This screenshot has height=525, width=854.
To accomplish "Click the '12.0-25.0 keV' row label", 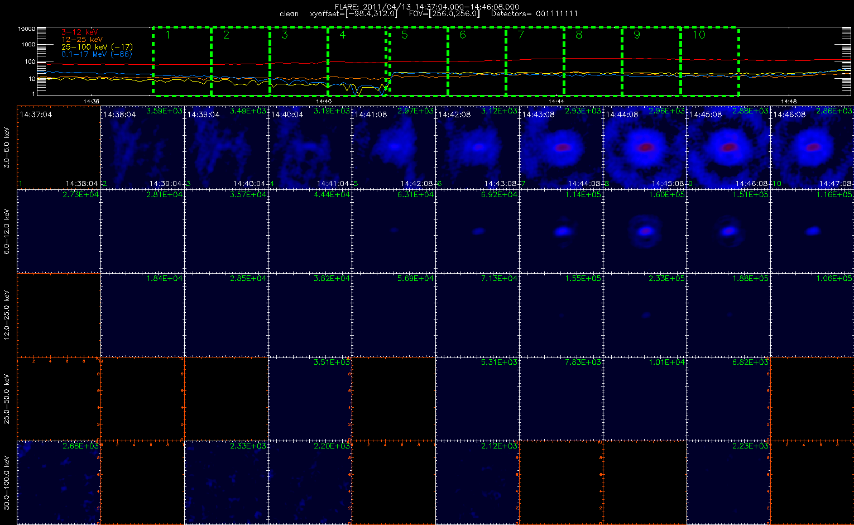I will tap(7, 315).
